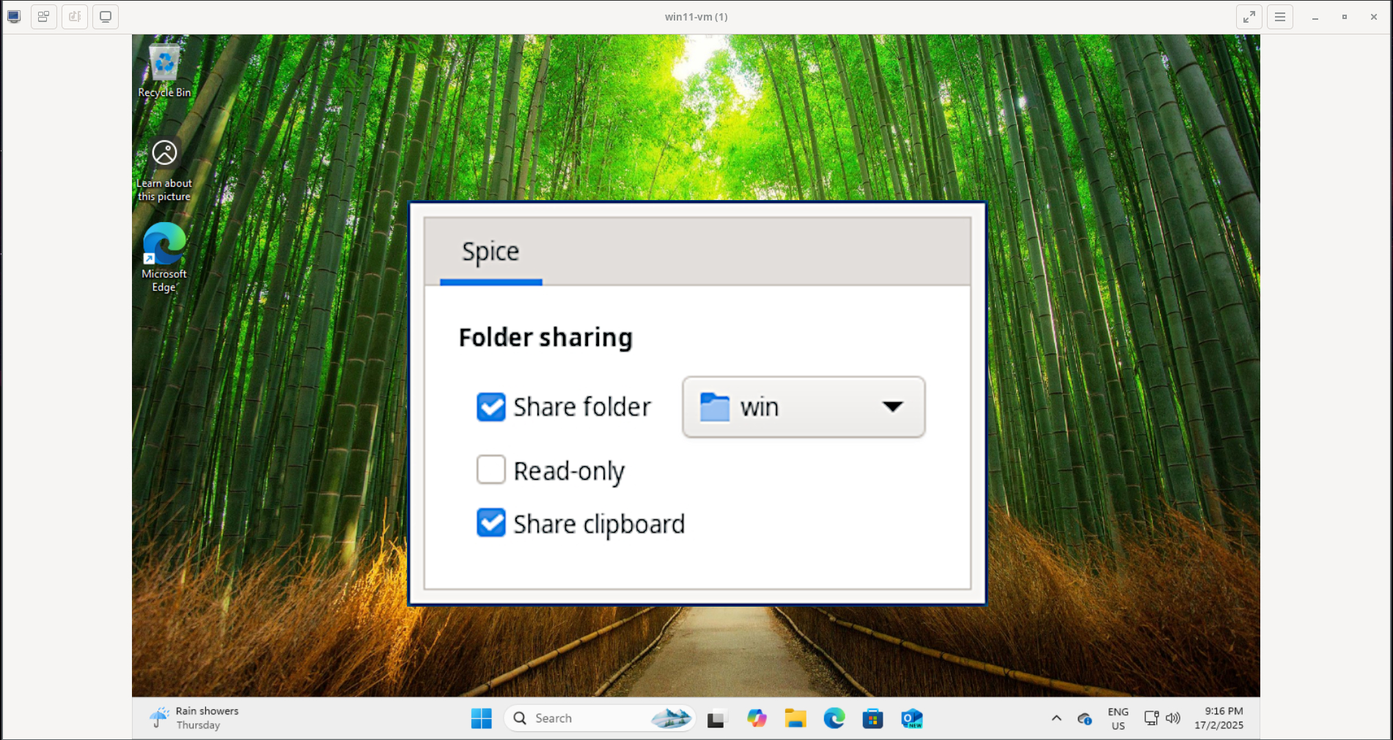The height and width of the screenshot is (740, 1393).
Task: Click the taskbar Search box
Action: [x=599, y=719]
